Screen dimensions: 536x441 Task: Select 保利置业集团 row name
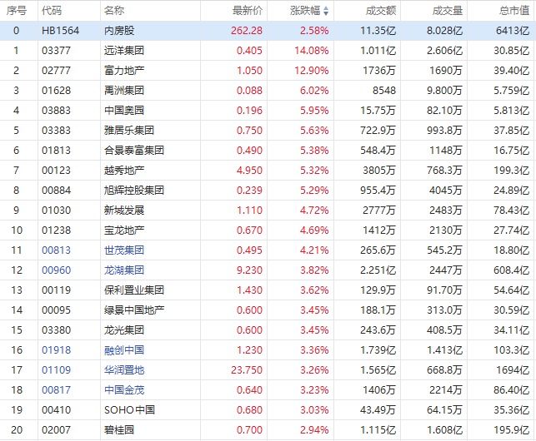(134, 290)
